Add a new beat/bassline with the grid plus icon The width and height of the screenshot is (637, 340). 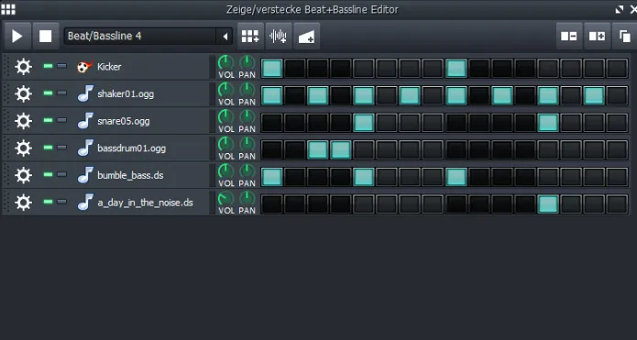[x=250, y=36]
